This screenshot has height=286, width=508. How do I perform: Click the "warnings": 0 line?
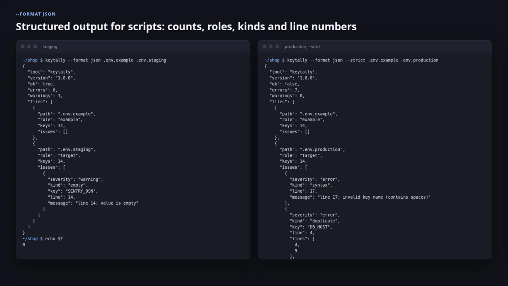pyautogui.click(x=287, y=96)
